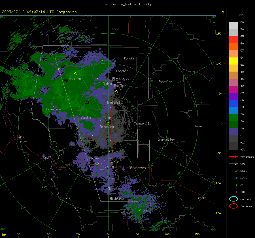Click the Ponoka city label
The height and width of the screenshot is (238, 255).
point(129,58)
